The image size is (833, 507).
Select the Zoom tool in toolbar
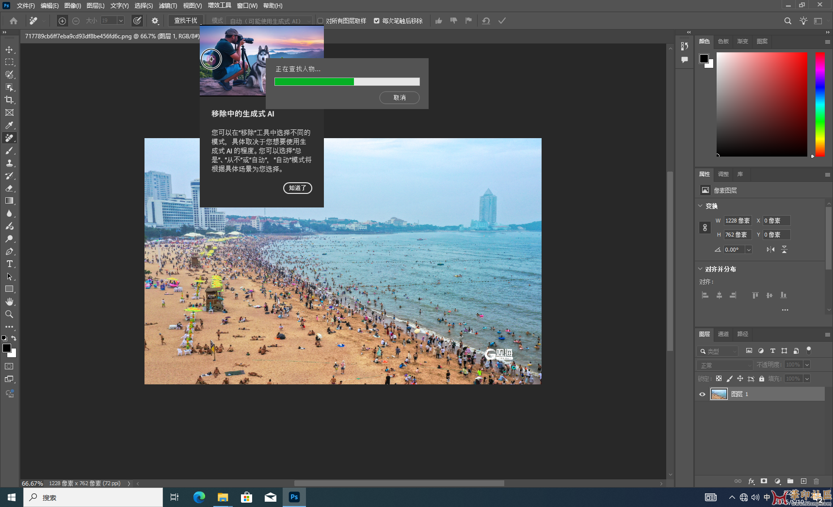9,315
